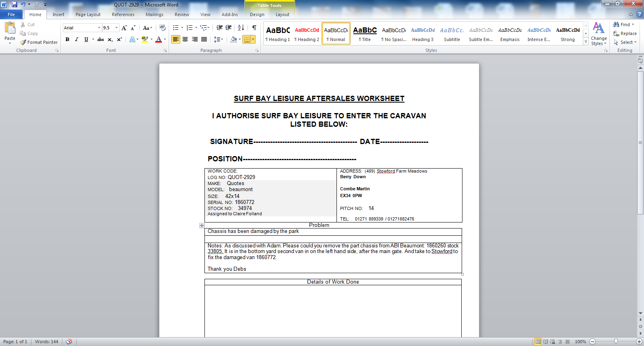Switch to the Insert tab
This screenshot has width=644, height=346.
coord(58,14)
